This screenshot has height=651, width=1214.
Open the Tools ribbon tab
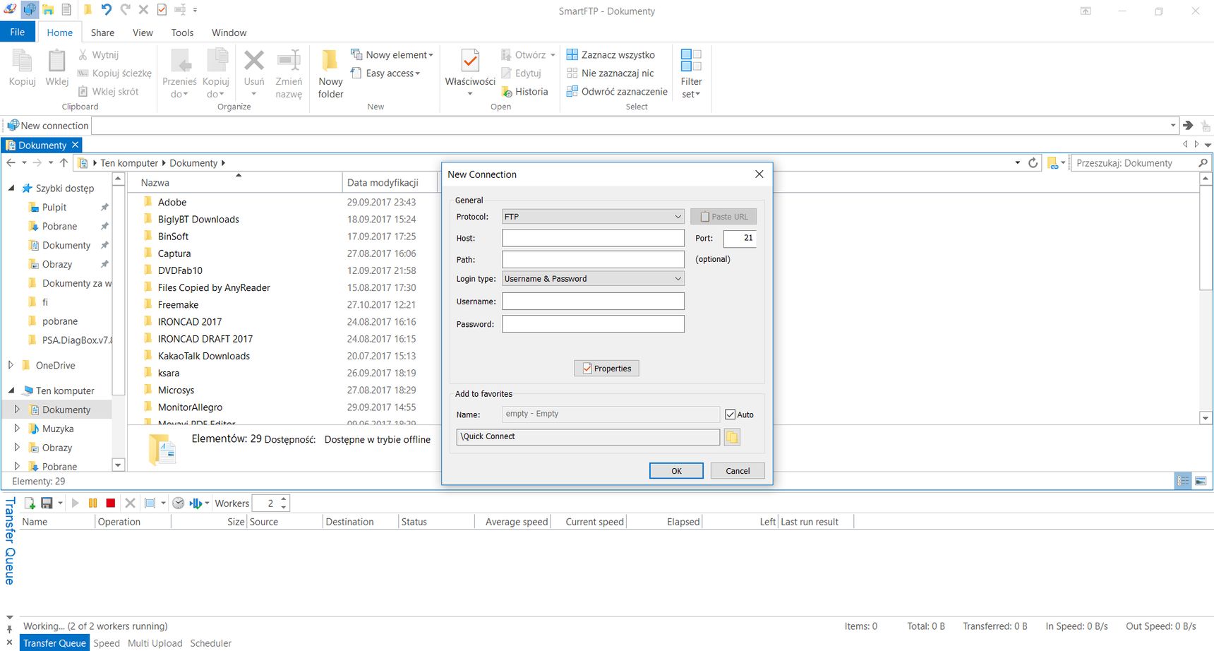coord(182,32)
